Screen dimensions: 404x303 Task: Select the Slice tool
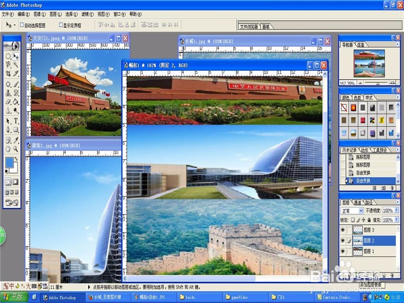[x=16, y=74]
